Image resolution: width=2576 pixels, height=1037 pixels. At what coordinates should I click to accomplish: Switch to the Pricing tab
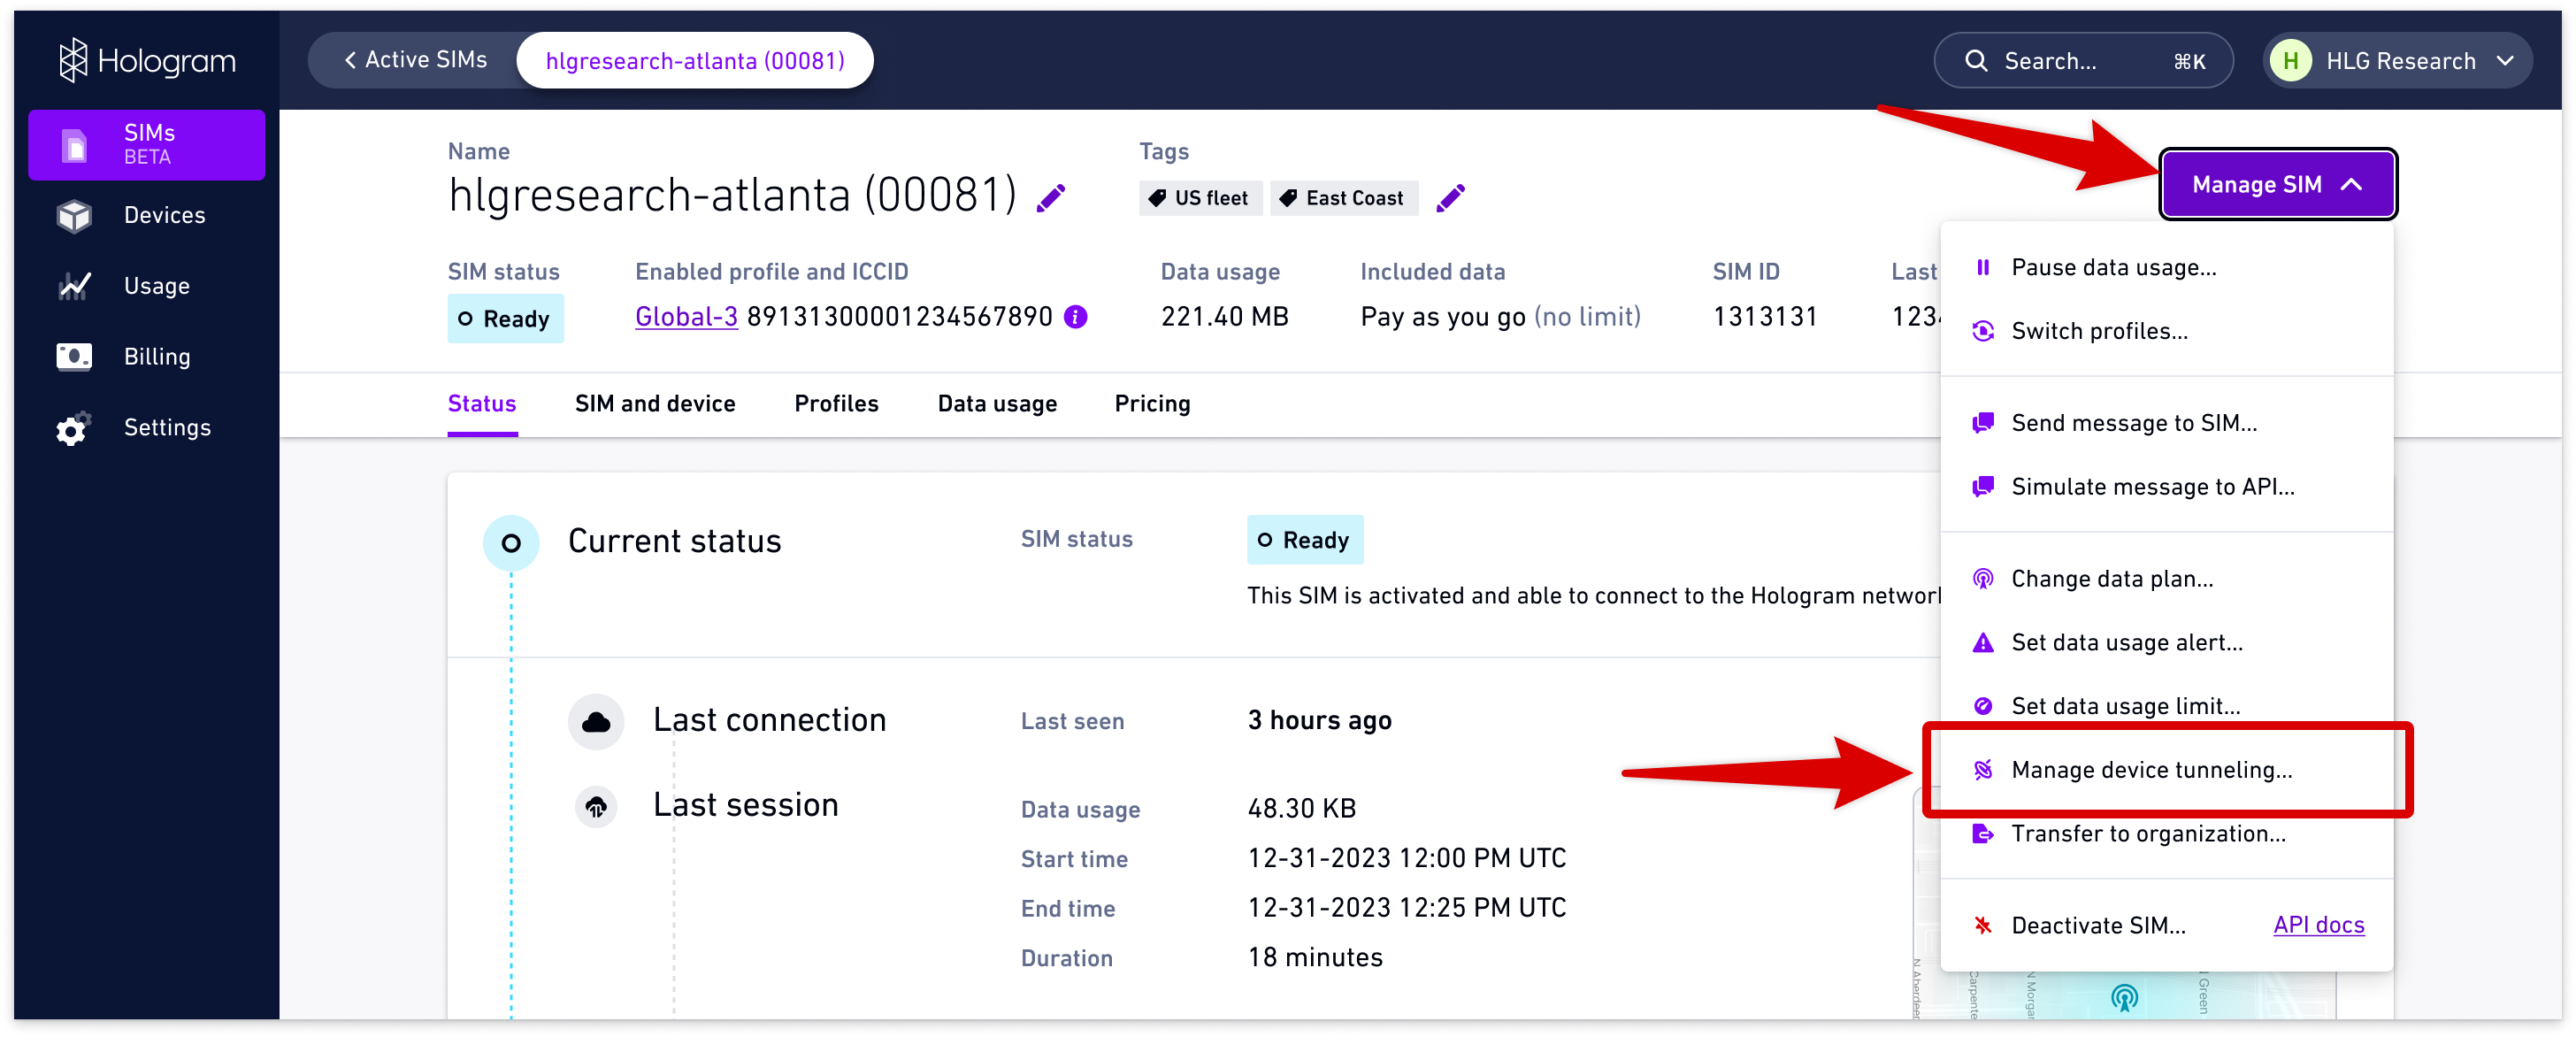(x=1152, y=404)
